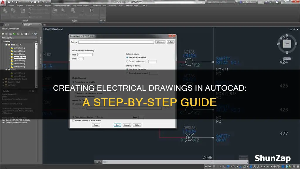This screenshot has height=169, width=300.
Task: Click the Save button in the dialog
Action: (x=96, y=125)
